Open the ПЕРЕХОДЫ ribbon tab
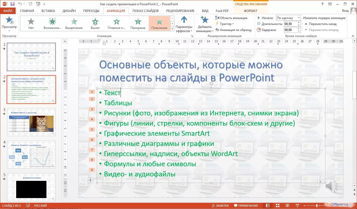 tap(91, 11)
